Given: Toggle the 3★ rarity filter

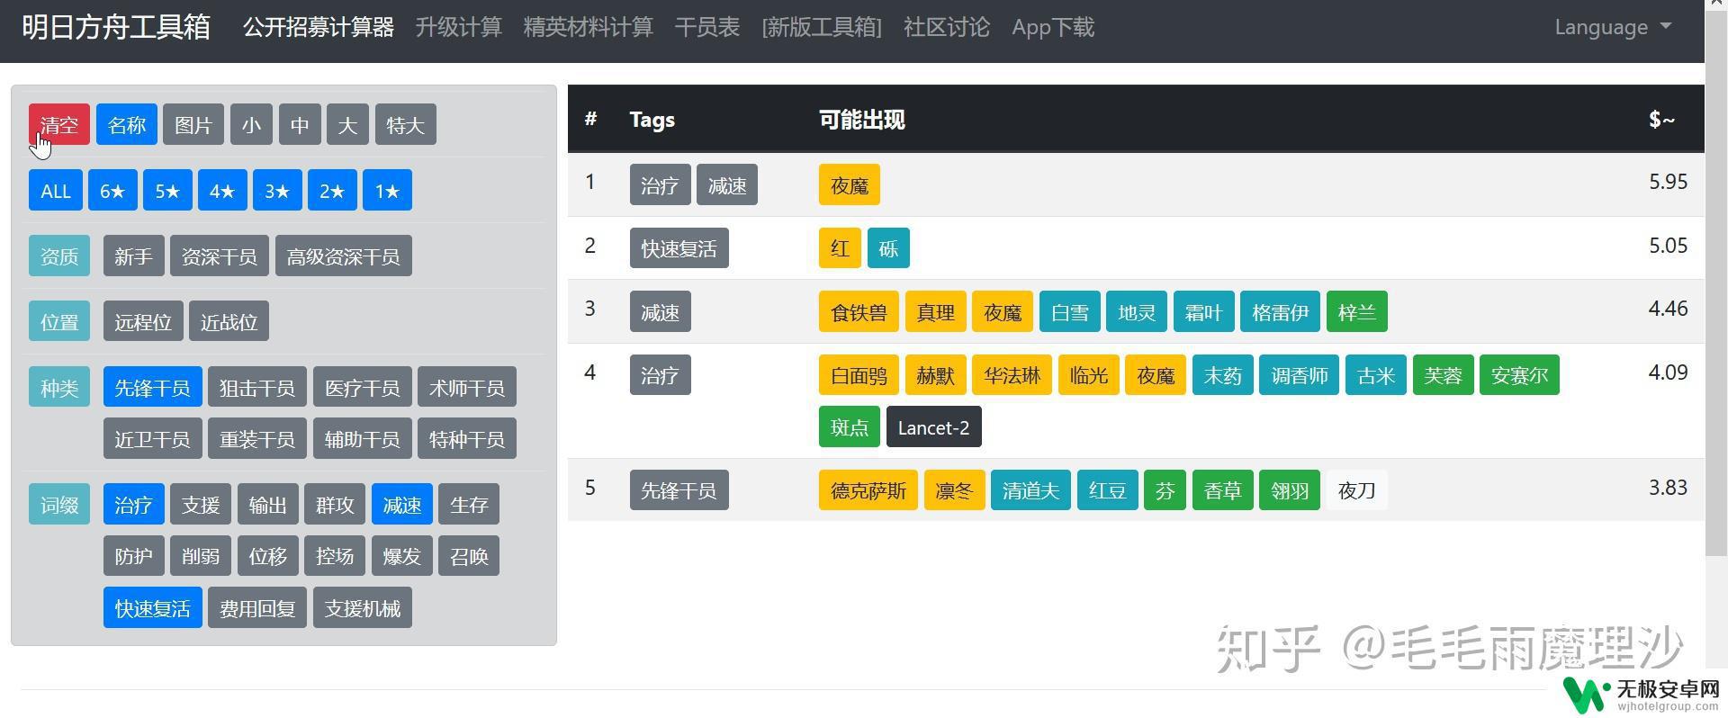Looking at the screenshot, I should click(277, 190).
